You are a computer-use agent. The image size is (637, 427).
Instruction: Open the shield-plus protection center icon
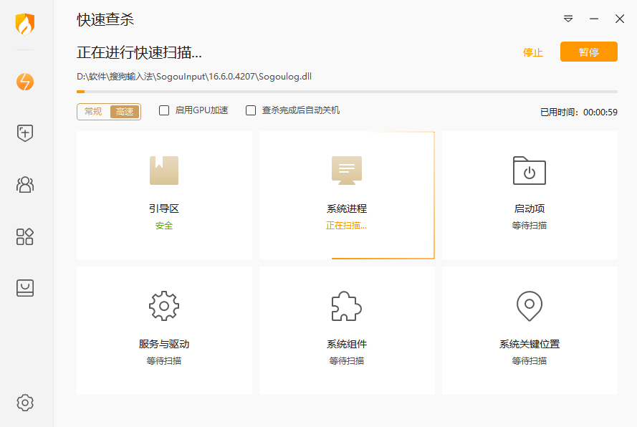[x=25, y=133]
